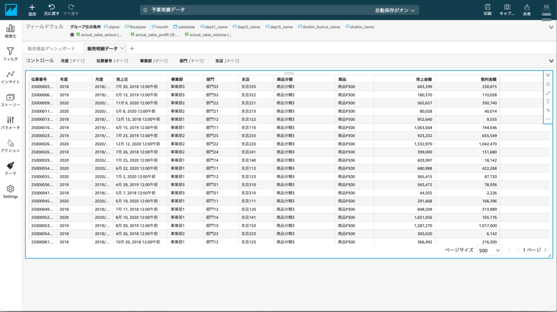Open the visual's filter funnel icon
The image size is (557, 312).
(548, 102)
